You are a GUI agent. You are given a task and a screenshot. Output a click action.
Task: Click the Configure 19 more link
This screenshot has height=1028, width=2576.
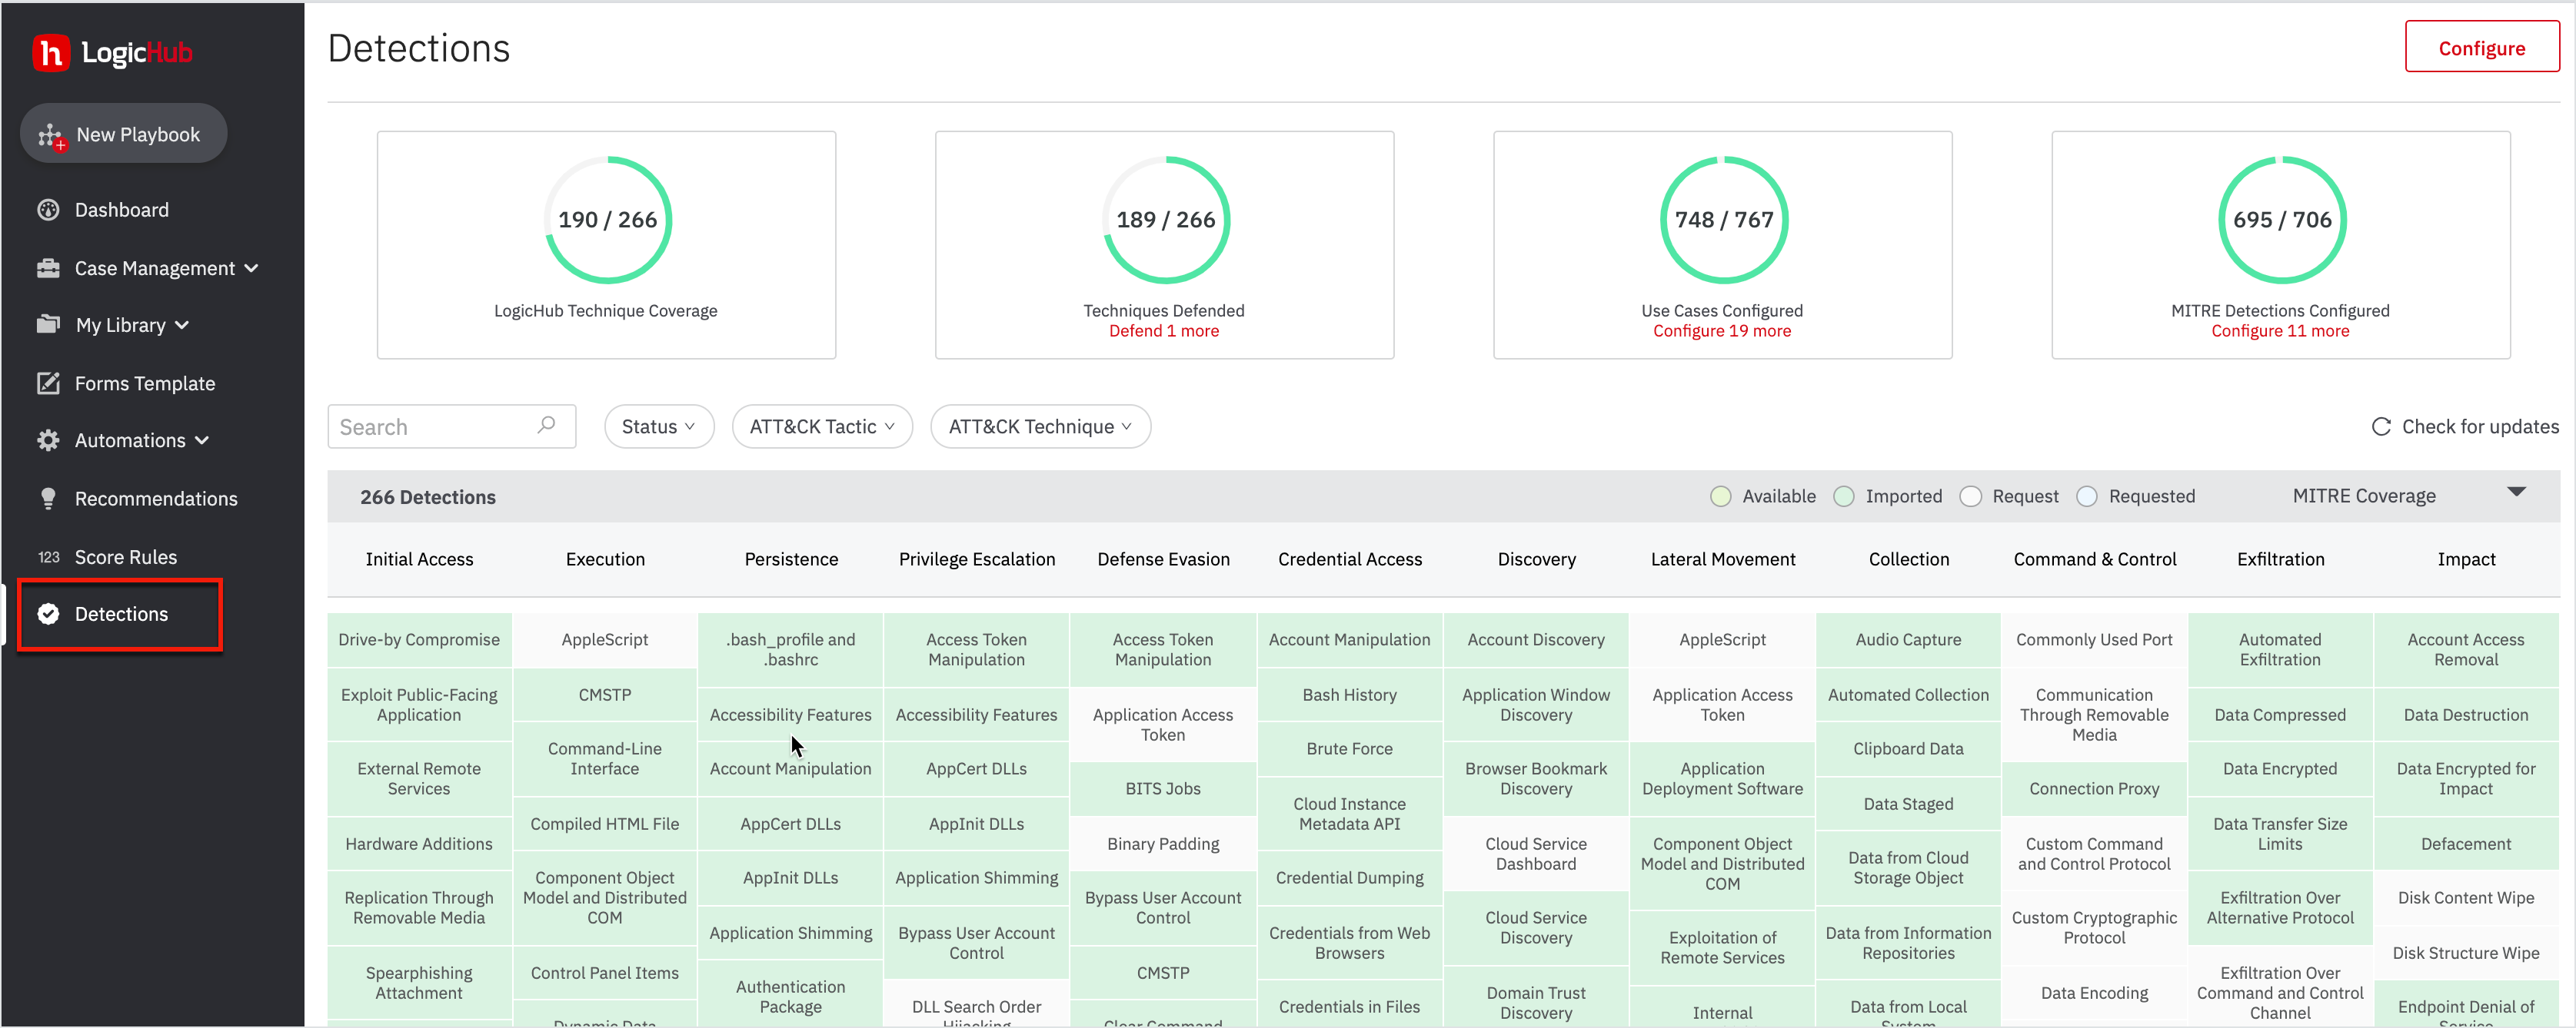click(1721, 330)
